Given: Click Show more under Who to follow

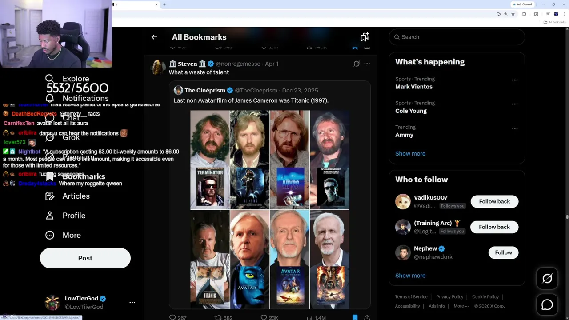Looking at the screenshot, I should point(410,276).
